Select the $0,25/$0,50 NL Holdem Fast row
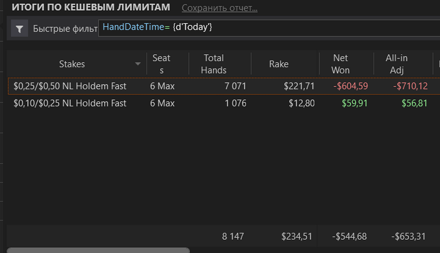440x253 pixels. (224, 86)
